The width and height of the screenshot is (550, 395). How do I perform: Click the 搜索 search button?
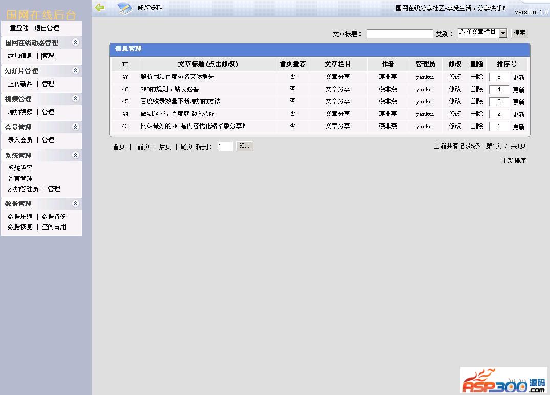519,33
